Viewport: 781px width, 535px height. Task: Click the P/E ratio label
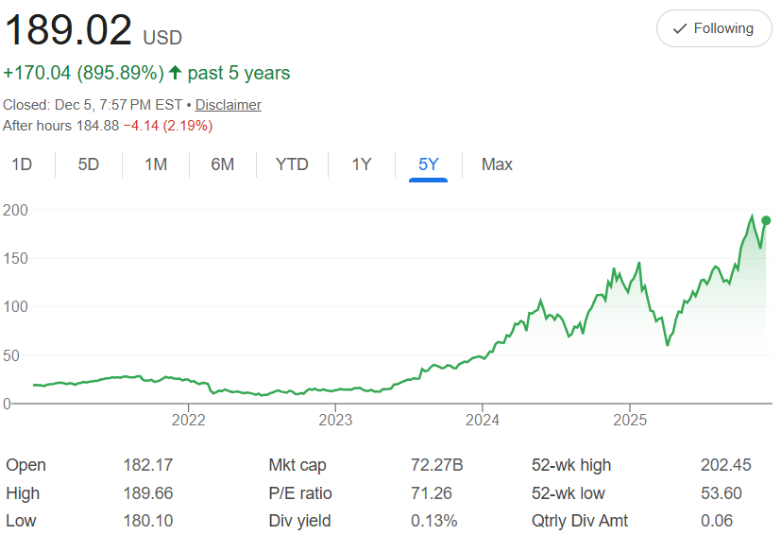pos(300,493)
